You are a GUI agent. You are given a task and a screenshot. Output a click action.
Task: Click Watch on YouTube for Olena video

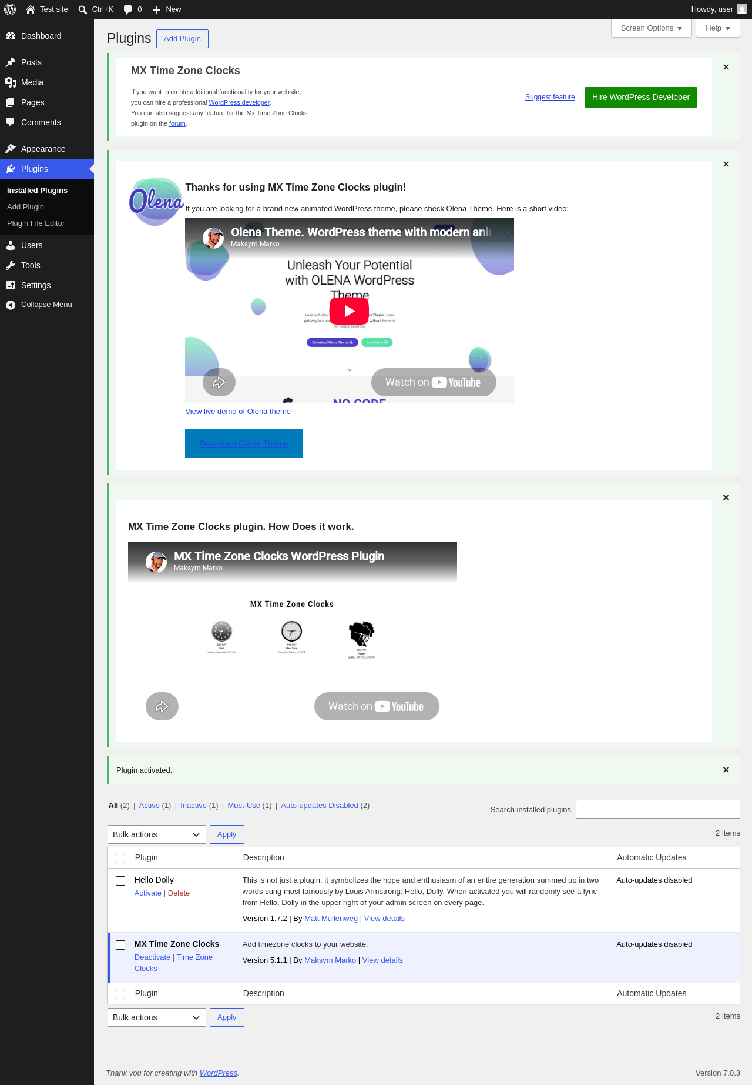[434, 382]
